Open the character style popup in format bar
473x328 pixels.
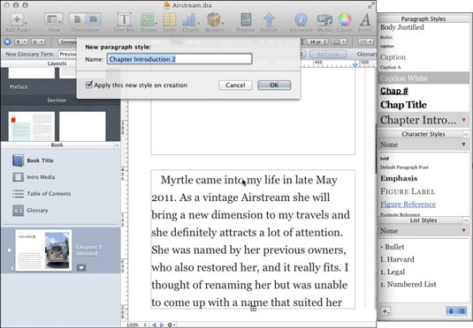click(38, 41)
